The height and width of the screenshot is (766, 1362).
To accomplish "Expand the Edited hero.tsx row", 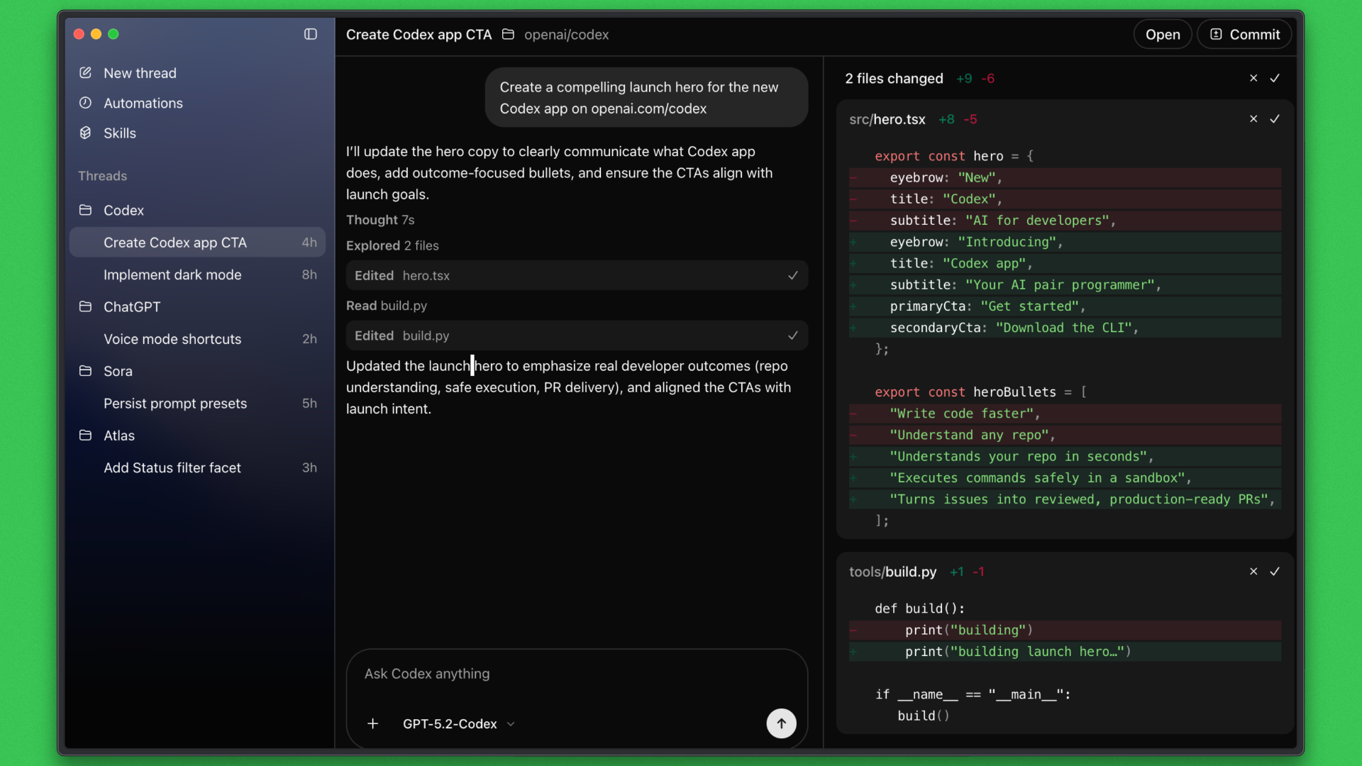I will tap(576, 275).
